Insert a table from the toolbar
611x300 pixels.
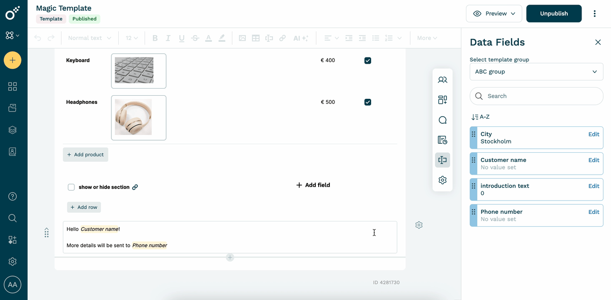(x=256, y=38)
